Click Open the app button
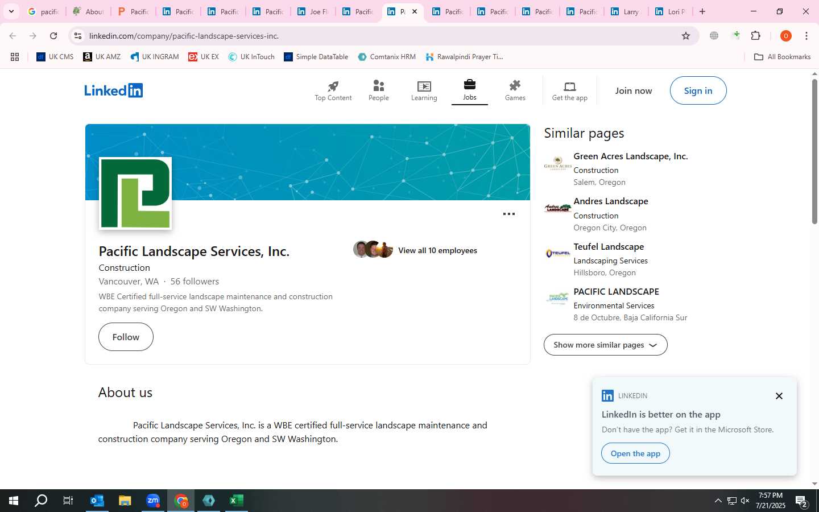Viewport: 819px width, 512px height. 635,453
